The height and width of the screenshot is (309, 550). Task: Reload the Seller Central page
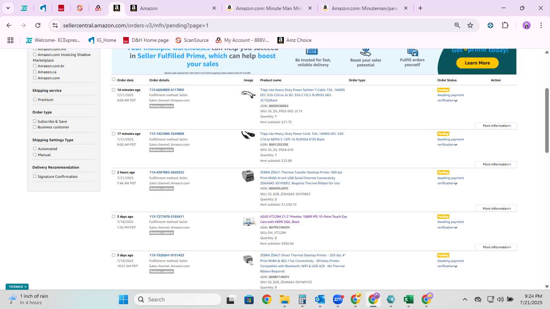click(38, 25)
